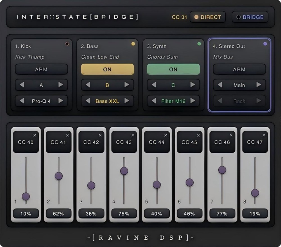
Task: Click the 75% value field
Action: pyautogui.click(x=124, y=213)
